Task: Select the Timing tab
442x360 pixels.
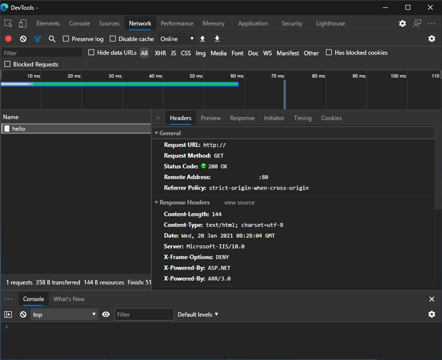Action: (302, 118)
